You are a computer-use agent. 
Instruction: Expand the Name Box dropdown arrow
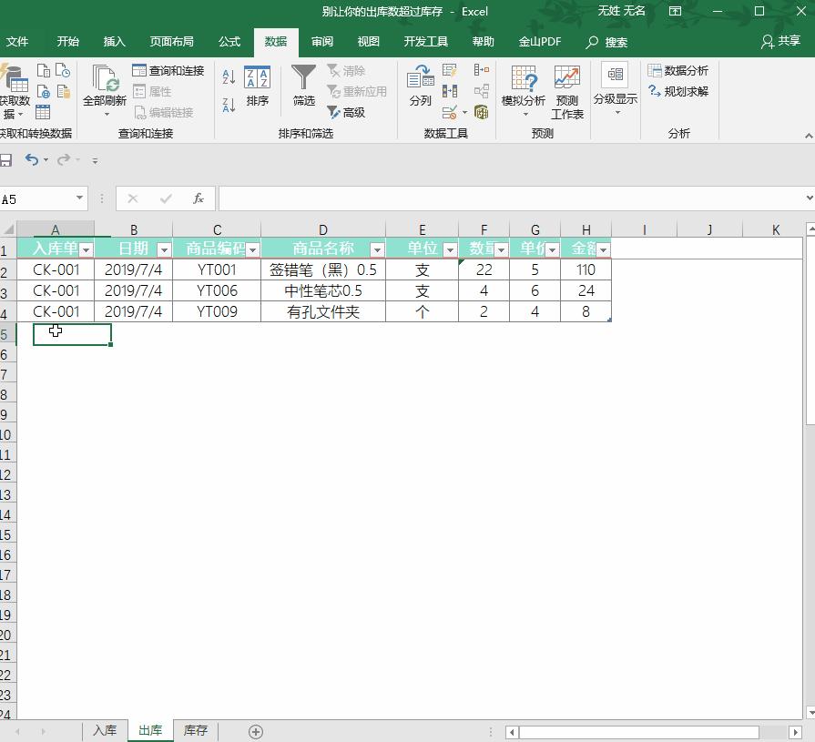pyautogui.click(x=78, y=198)
